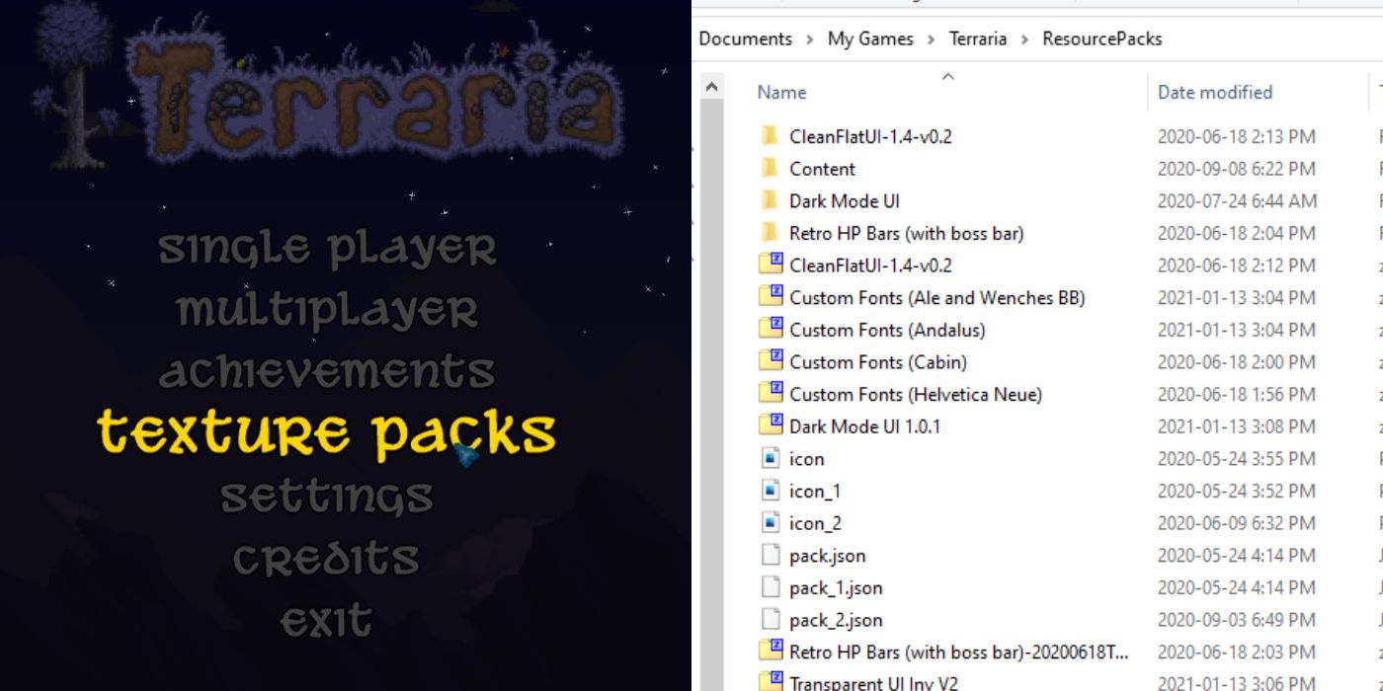Select the icon_1 image file icon

tap(771, 491)
